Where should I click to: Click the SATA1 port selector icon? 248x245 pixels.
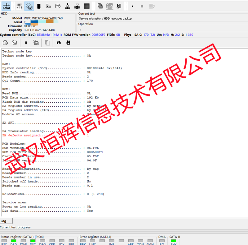[6, 6]
